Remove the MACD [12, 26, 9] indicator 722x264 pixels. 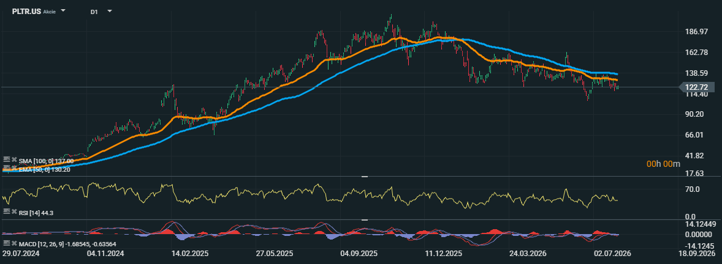click(14, 243)
